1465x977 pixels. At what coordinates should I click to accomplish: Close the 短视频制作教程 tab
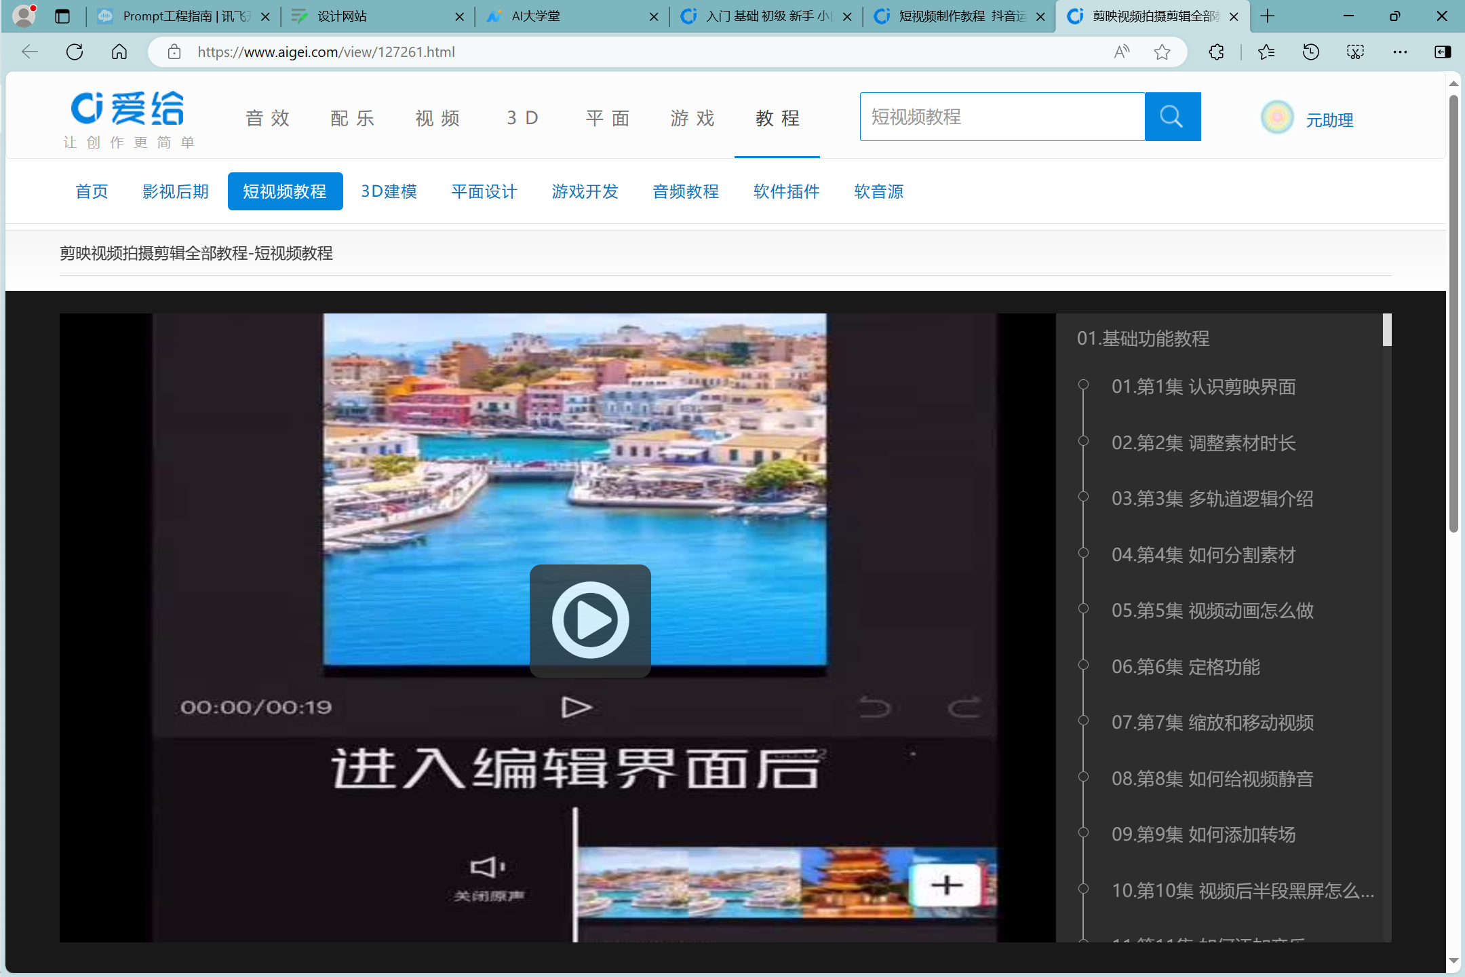pos(1040,17)
